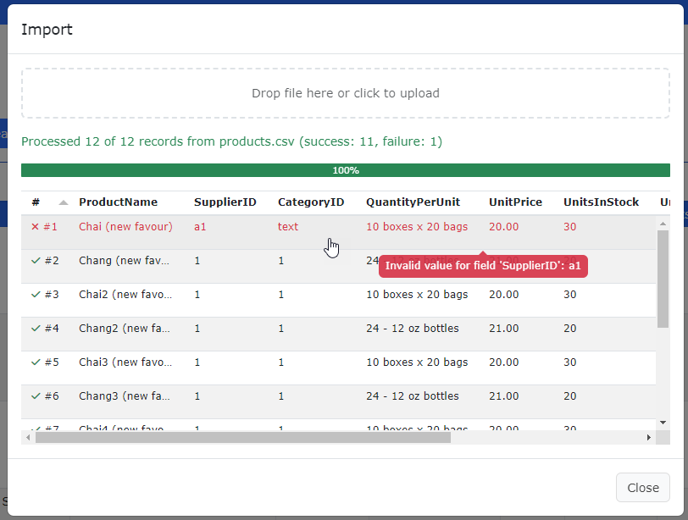Click the horizontal scrollbar left arrow
Screen dimensions: 688x520
pos(28,438)
